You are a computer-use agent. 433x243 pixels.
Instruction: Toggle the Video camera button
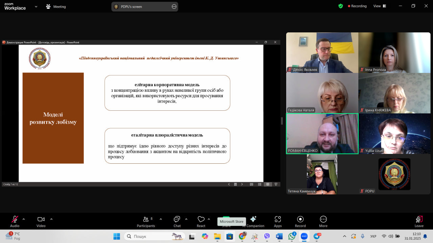pos(41,221)
